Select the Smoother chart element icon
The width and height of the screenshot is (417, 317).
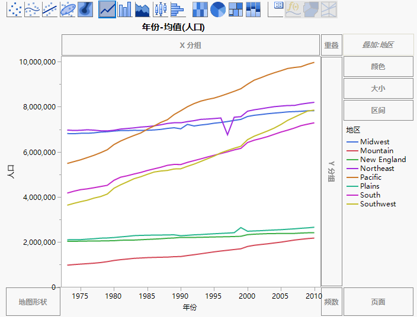(32, 9)
